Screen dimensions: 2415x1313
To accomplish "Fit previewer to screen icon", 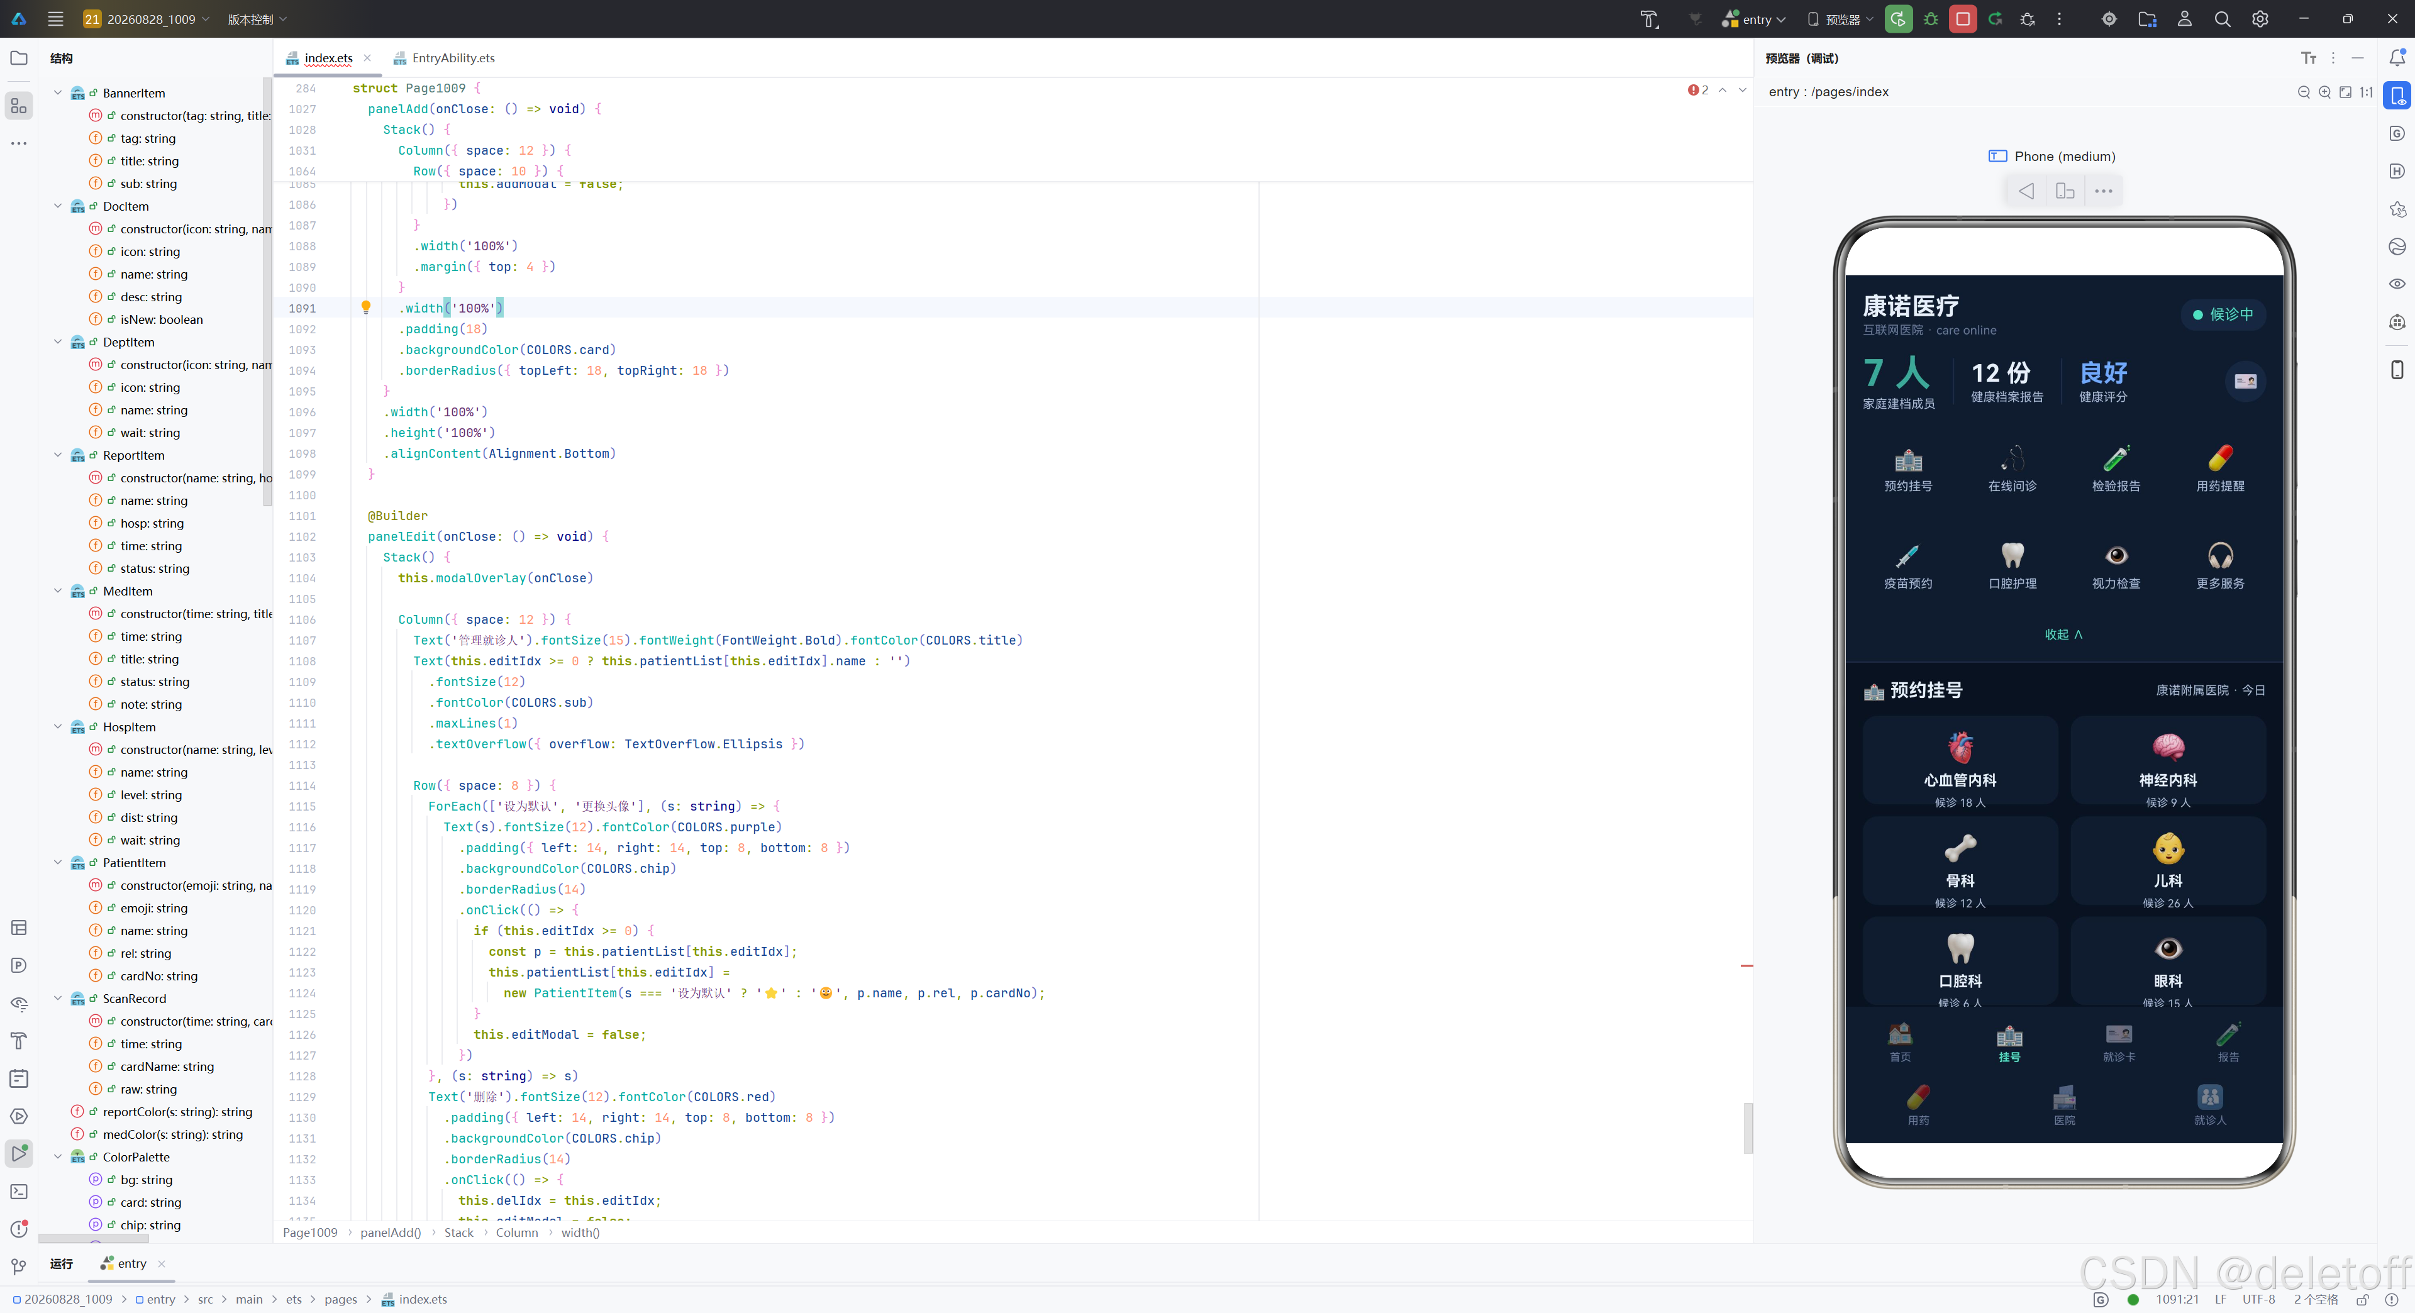I will (2345, 92).
